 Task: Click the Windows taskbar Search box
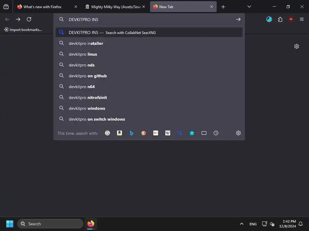[50, 224]
